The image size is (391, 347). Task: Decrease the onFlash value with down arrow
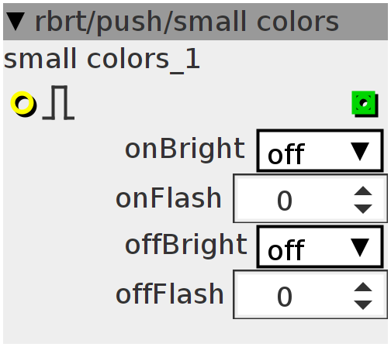(363, 209)
